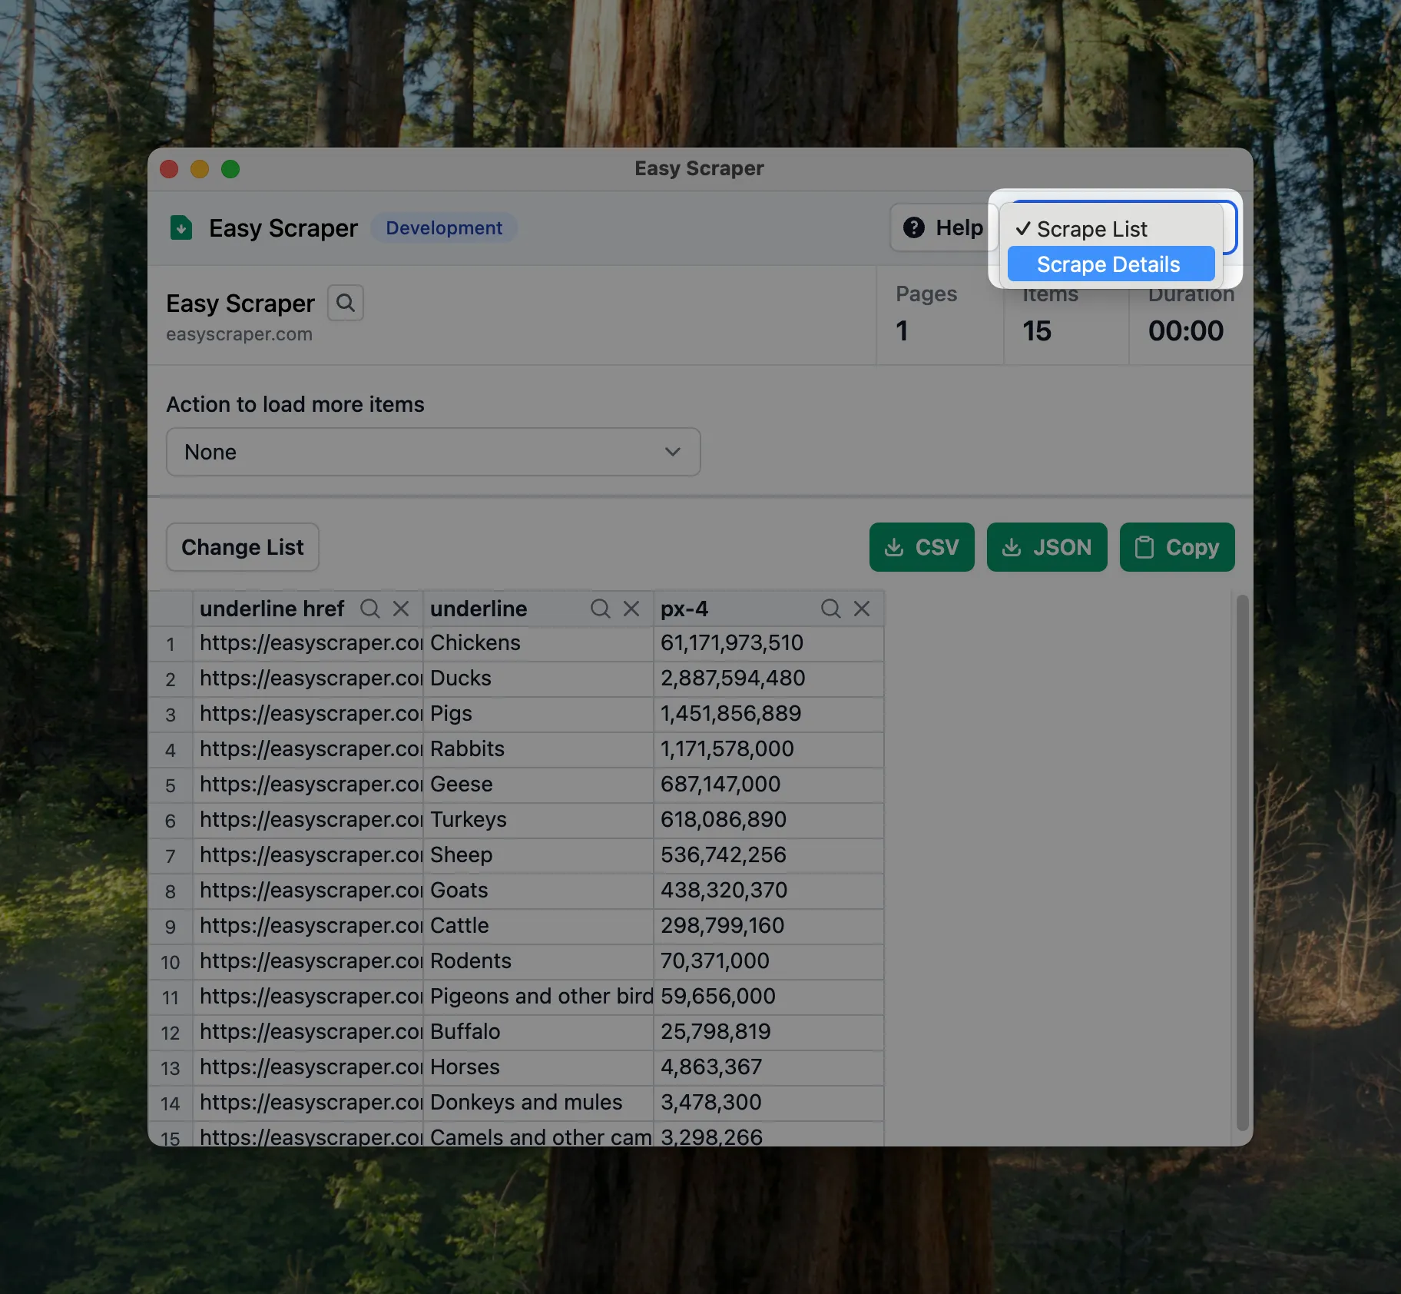The height and width of the screenshot is (1294, 1401).
Task: Export scraped data as JSON
Action: (x=1047, y=547)
